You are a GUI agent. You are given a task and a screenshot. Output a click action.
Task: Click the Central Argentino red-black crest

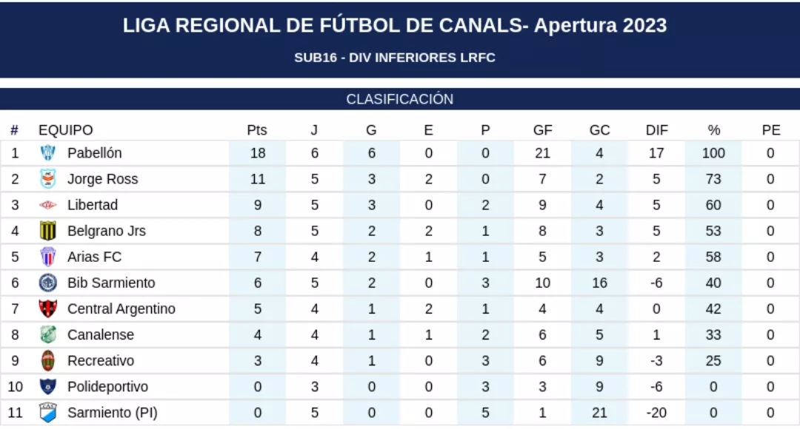point(47,308)
